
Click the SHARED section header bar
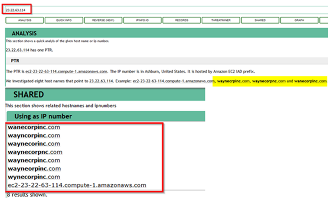point(105,94)
